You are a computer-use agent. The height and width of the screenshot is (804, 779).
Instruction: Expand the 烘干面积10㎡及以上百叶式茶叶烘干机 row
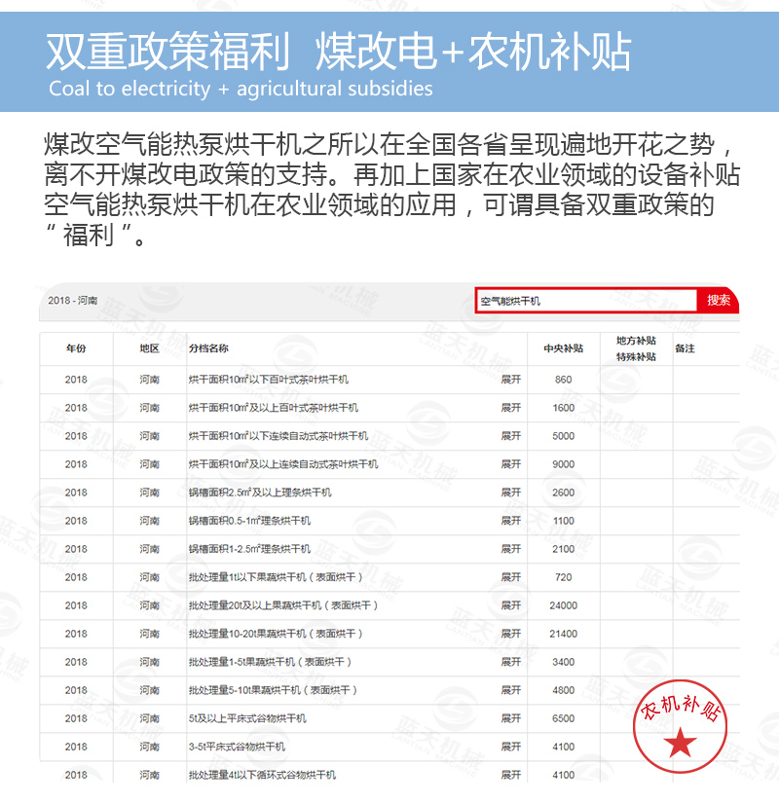click(x=510, y=408)
